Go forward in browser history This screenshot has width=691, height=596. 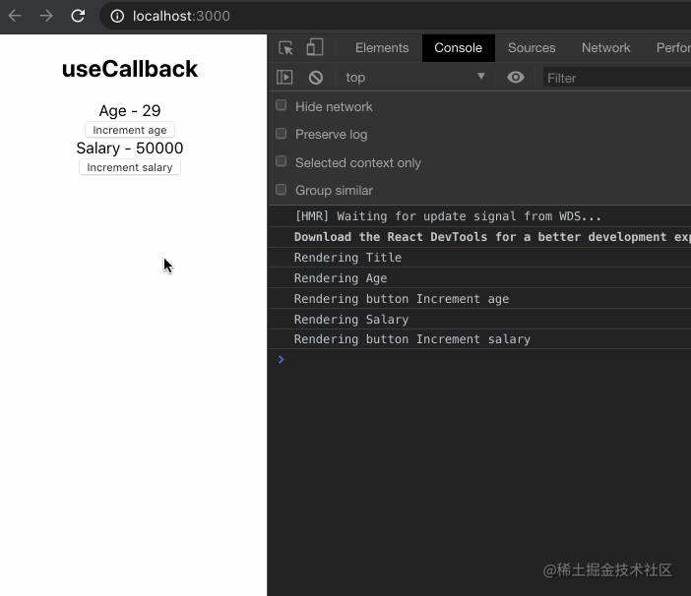tap(46, 16)
